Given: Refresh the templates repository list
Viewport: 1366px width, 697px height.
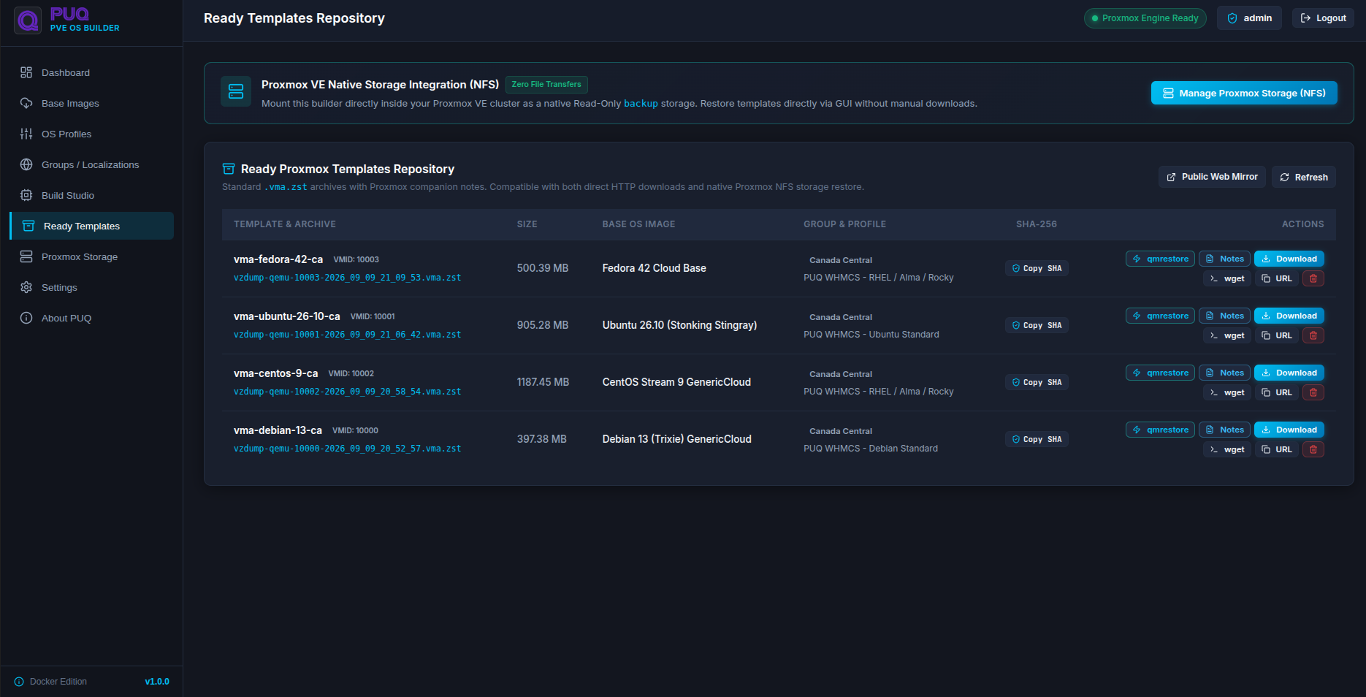Looking at the screenshot, I should pos(1304,177).
